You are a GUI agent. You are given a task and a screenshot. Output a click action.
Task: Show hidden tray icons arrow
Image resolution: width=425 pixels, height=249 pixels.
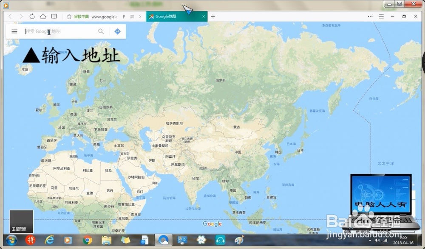370,241
